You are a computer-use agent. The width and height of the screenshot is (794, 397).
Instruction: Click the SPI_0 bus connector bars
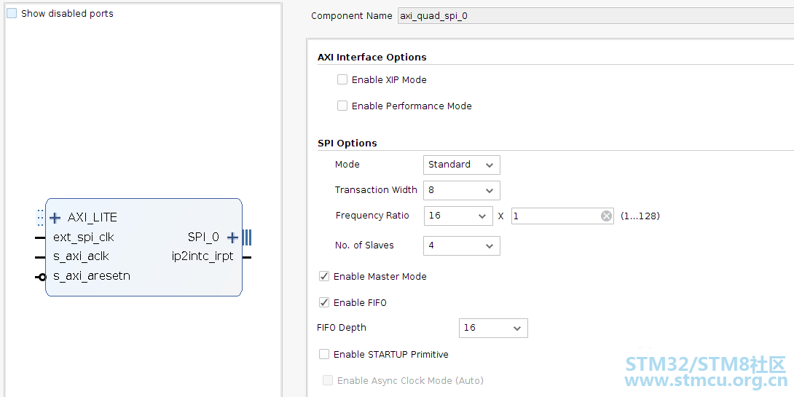(247, 237)
